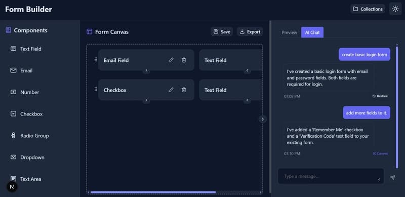Restore the 07:09 PM form version
The image size is (405, 197).
point(380,96)
